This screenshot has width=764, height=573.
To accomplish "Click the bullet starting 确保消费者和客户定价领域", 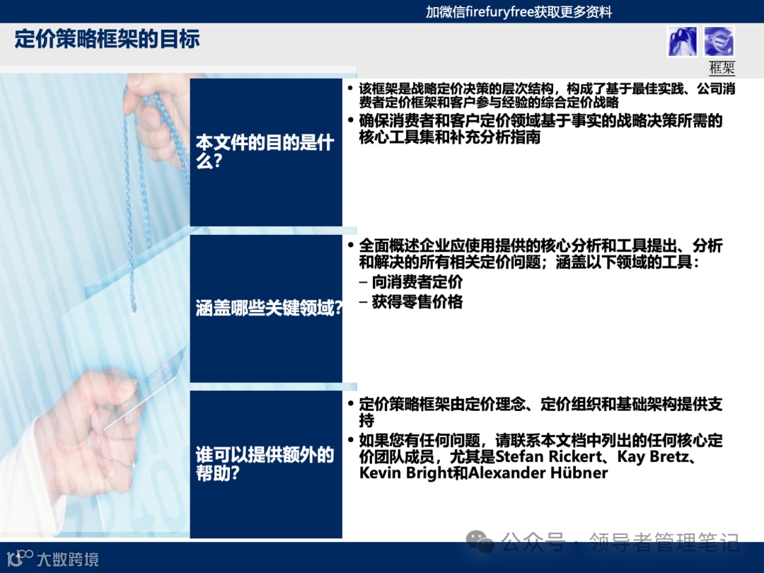I will [535, 129].
